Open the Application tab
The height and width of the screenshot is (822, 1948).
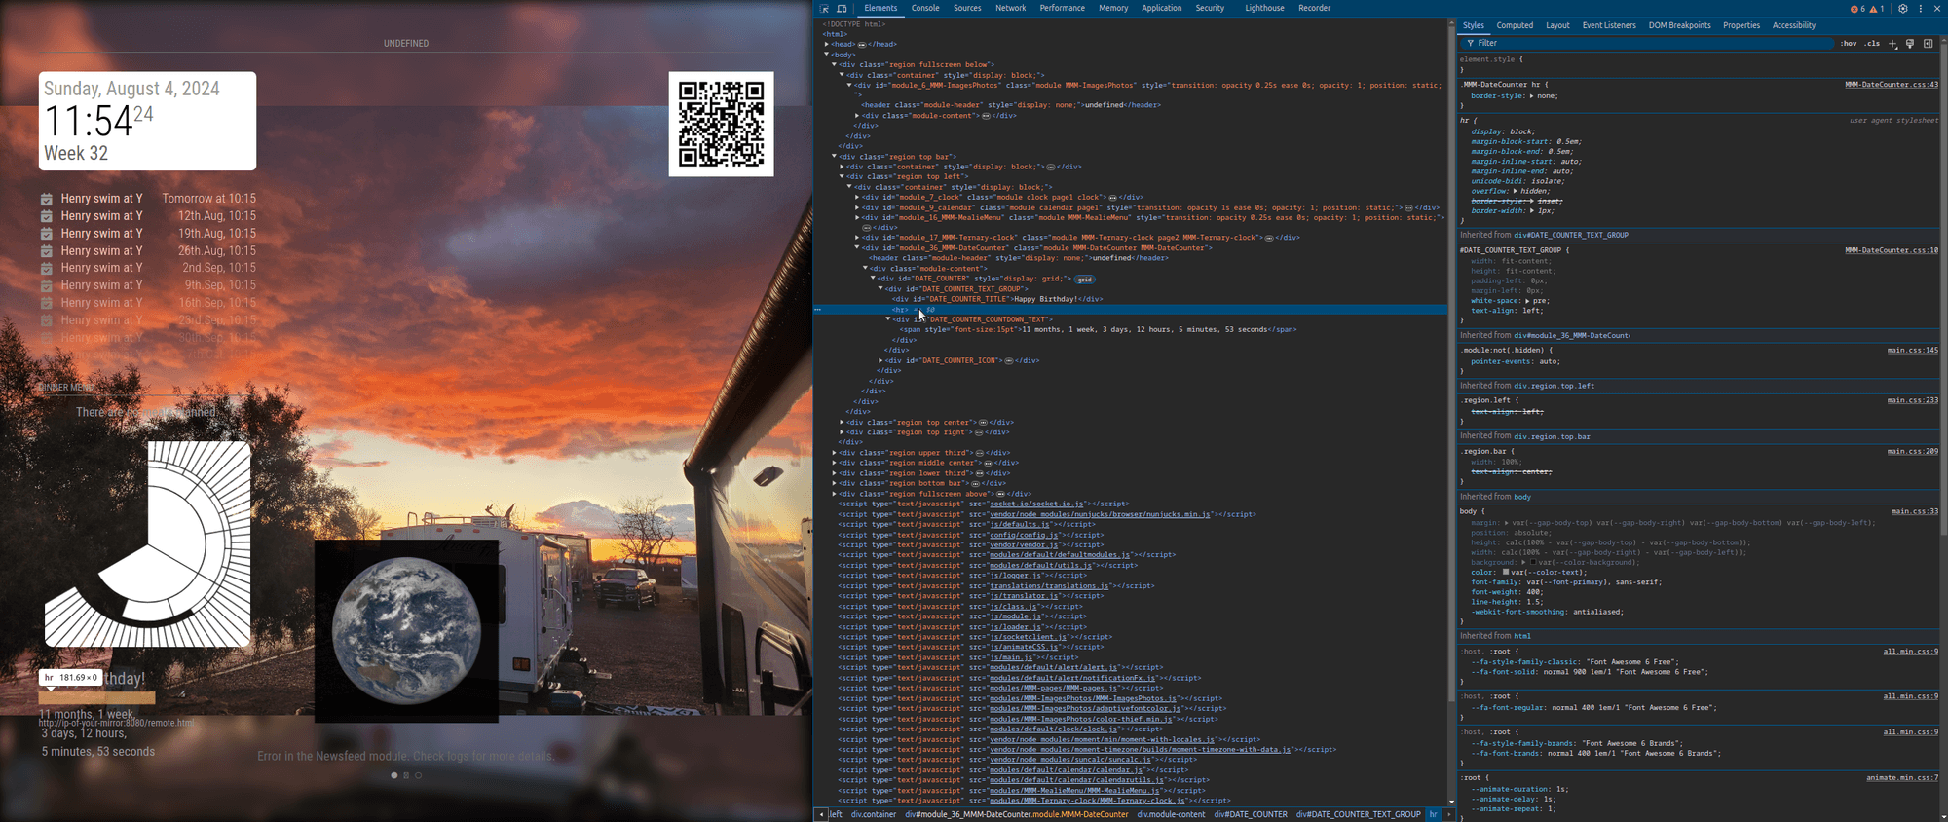pyautogui.click(x=1161, y=8)
